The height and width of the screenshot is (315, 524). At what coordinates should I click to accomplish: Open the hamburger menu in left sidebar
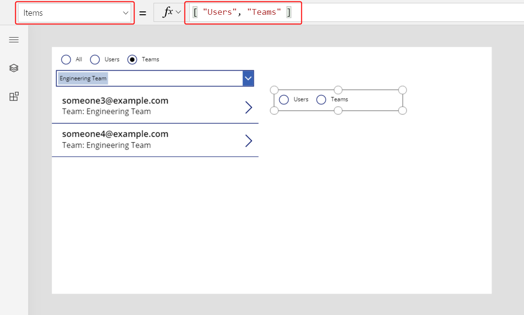[14, 40]
